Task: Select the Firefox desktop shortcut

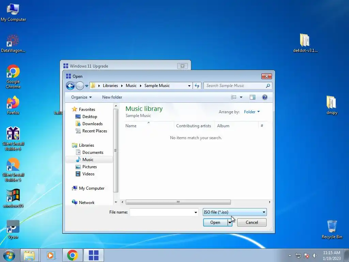Action: pyautogui.click(x=13, y=105)
